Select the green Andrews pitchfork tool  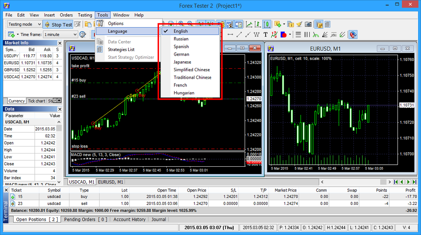click(342, 35)
